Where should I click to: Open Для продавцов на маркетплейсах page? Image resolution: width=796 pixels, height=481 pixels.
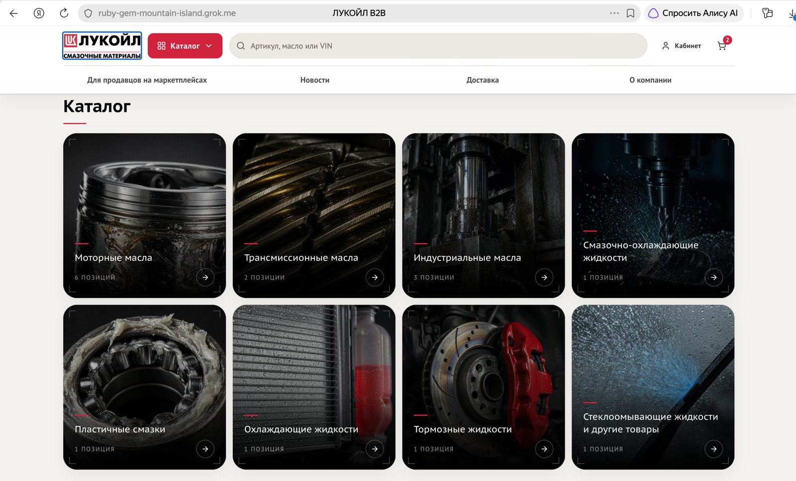[x=147, y=80]
